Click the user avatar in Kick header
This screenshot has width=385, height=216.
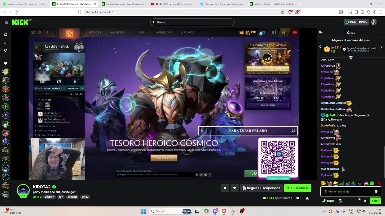coord(374,22)
